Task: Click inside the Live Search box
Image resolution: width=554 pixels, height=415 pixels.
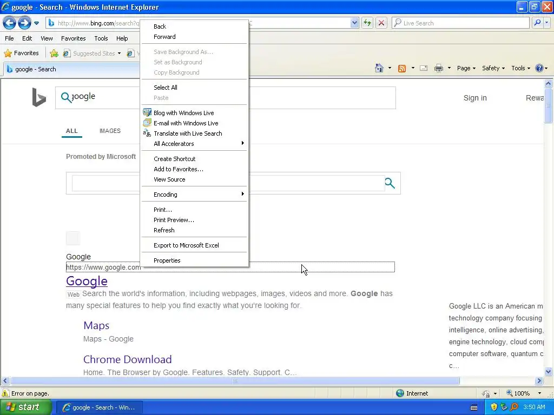Action: (x=461, y=23)
